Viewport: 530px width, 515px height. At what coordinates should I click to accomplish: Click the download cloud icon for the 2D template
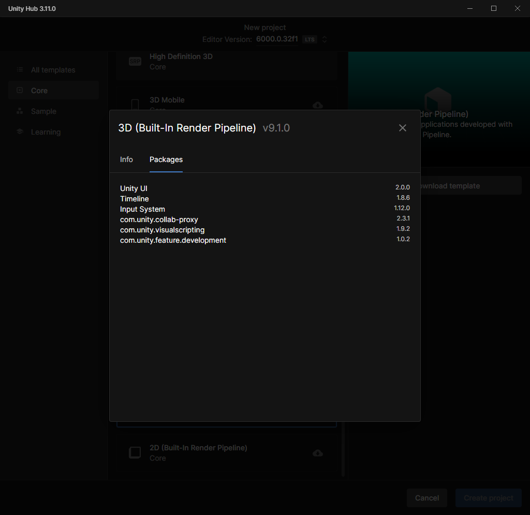coord(317,453)
